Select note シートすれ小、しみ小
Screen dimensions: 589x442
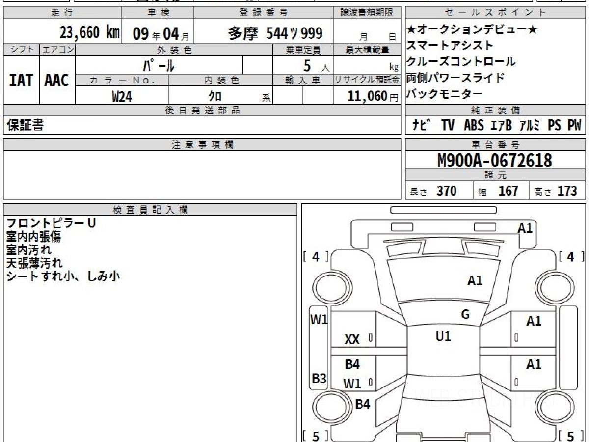[x=63, y=276]
